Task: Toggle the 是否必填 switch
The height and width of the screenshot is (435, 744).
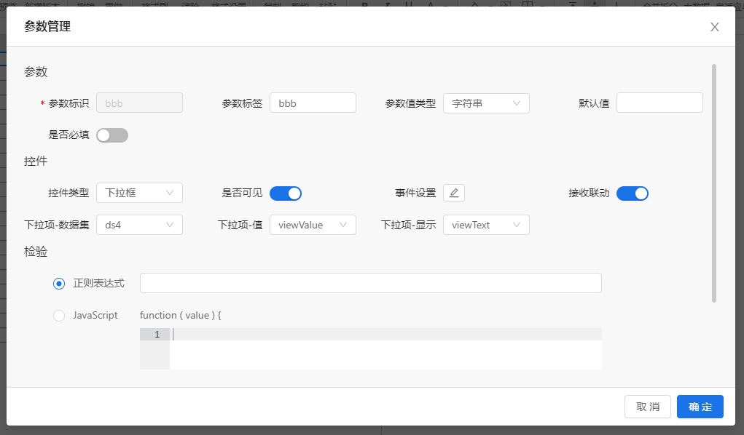Action: coord(112,135)
